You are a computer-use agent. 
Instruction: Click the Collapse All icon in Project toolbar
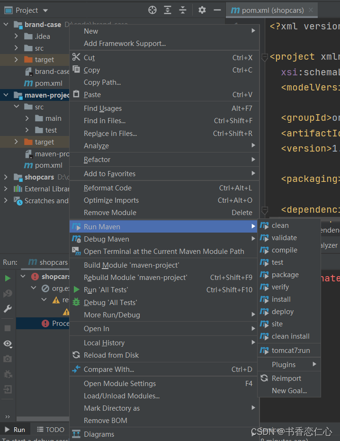[183, 10]
